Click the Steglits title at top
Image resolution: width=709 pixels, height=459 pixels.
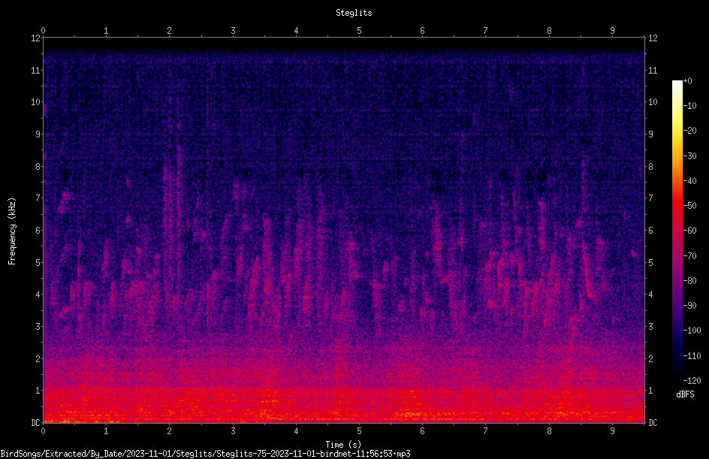pos(354,13)
